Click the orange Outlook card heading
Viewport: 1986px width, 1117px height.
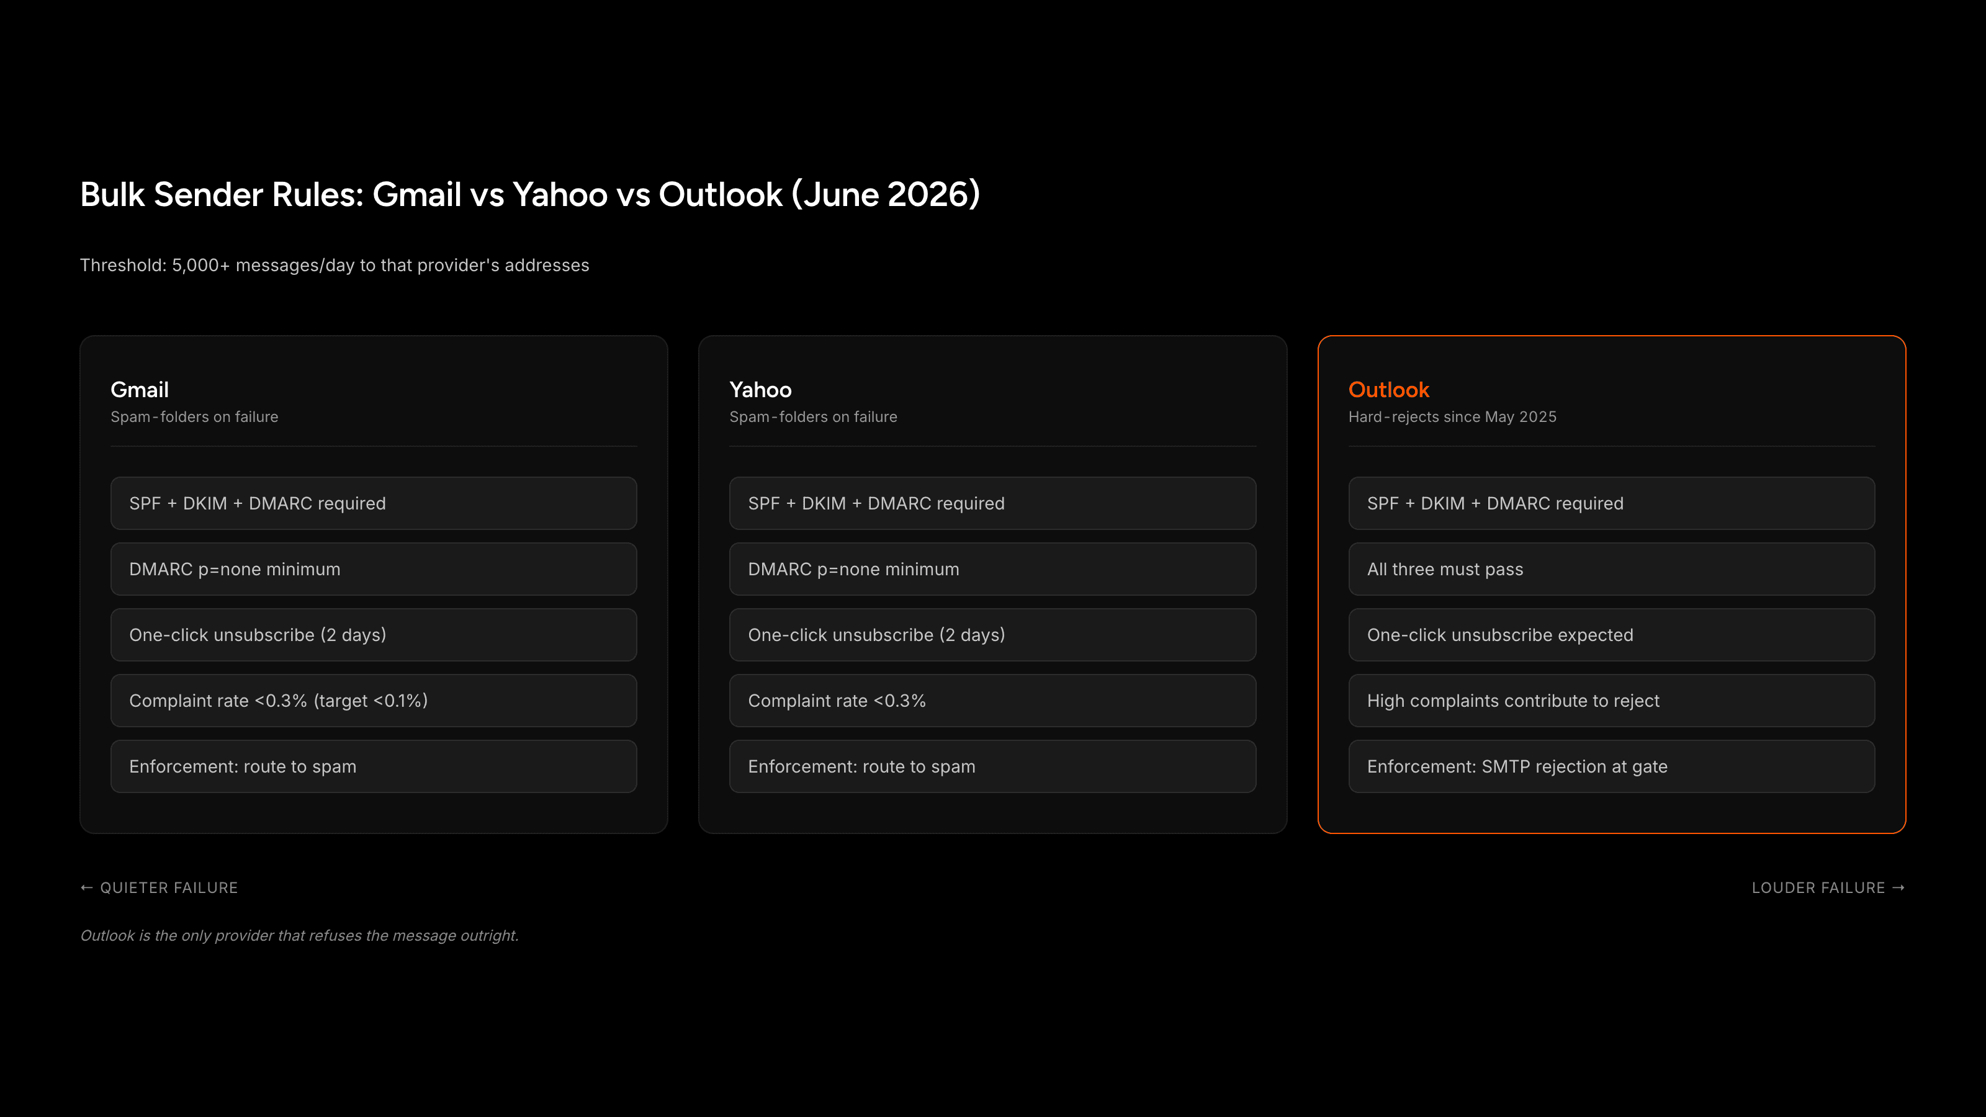click(1388, 390)
